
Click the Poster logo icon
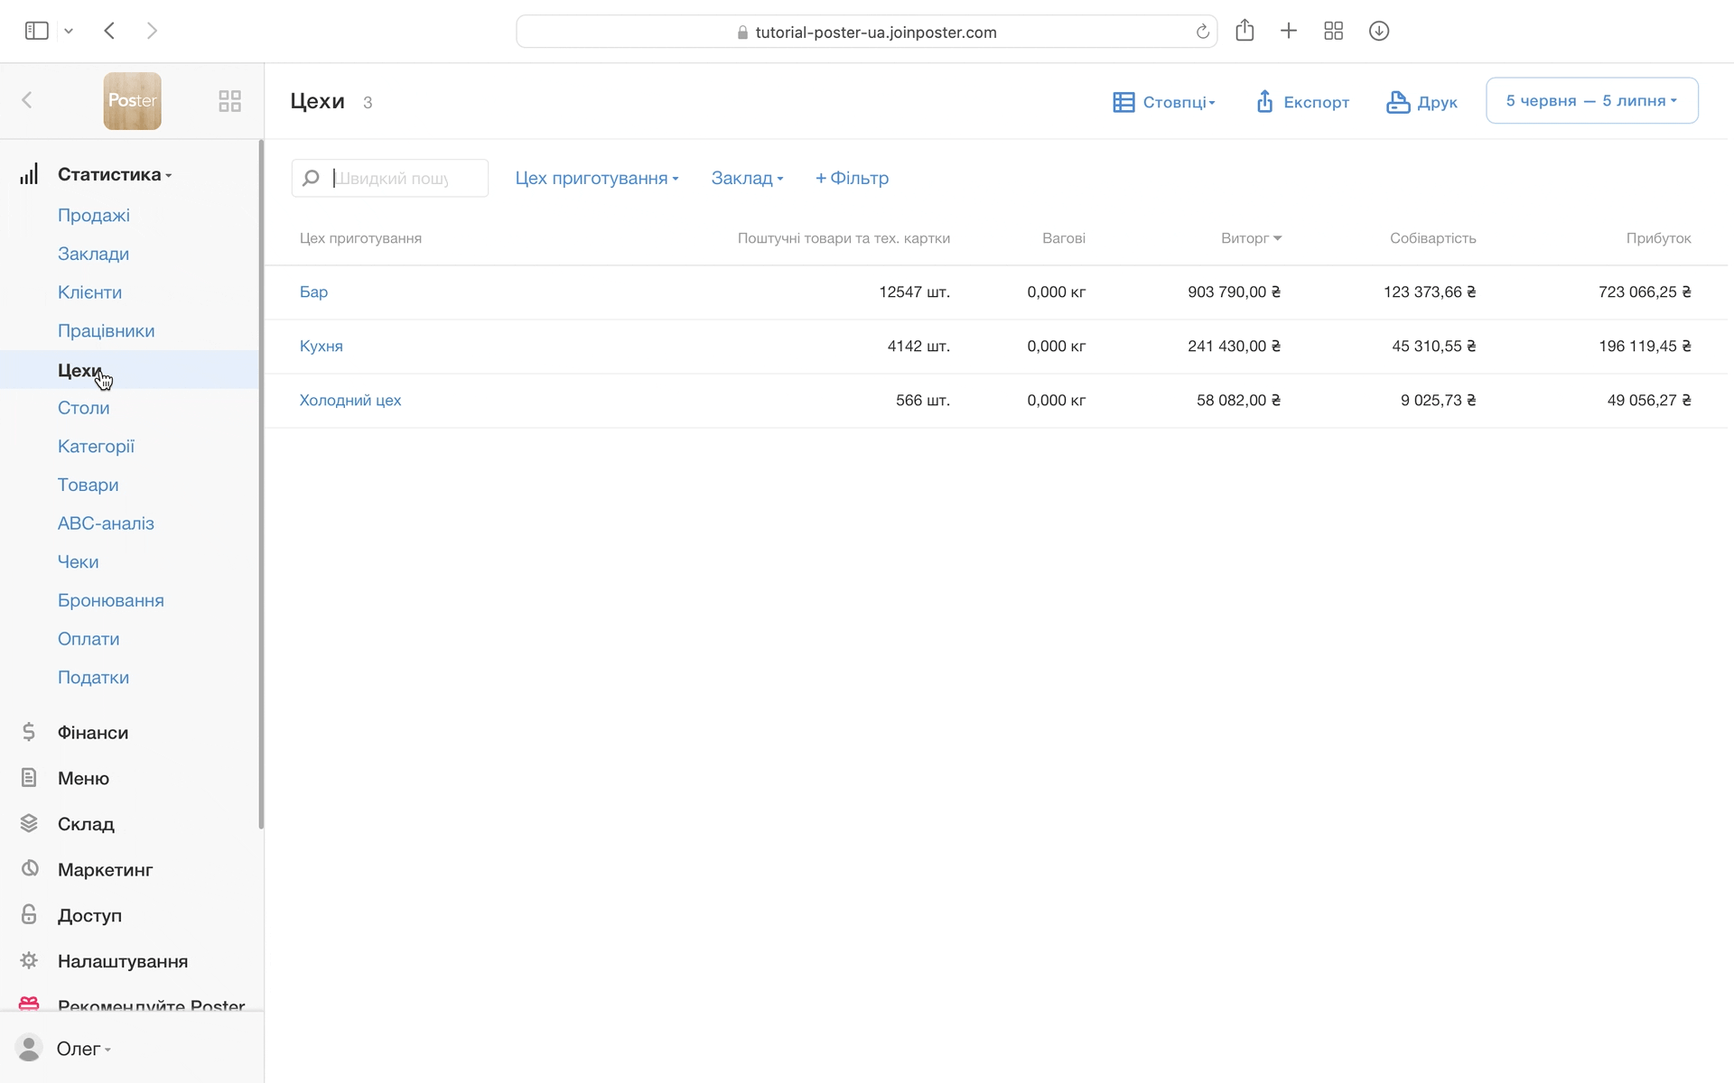pyautogui.click(x=132, y=101)
